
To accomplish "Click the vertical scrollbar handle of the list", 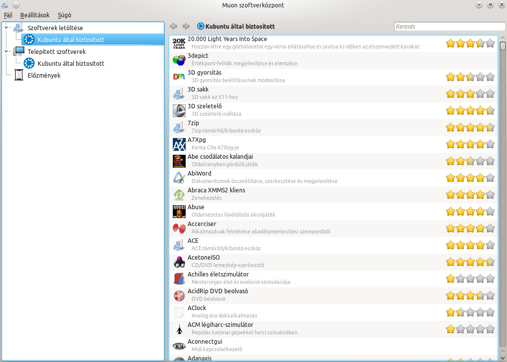I will pos(503,46).
